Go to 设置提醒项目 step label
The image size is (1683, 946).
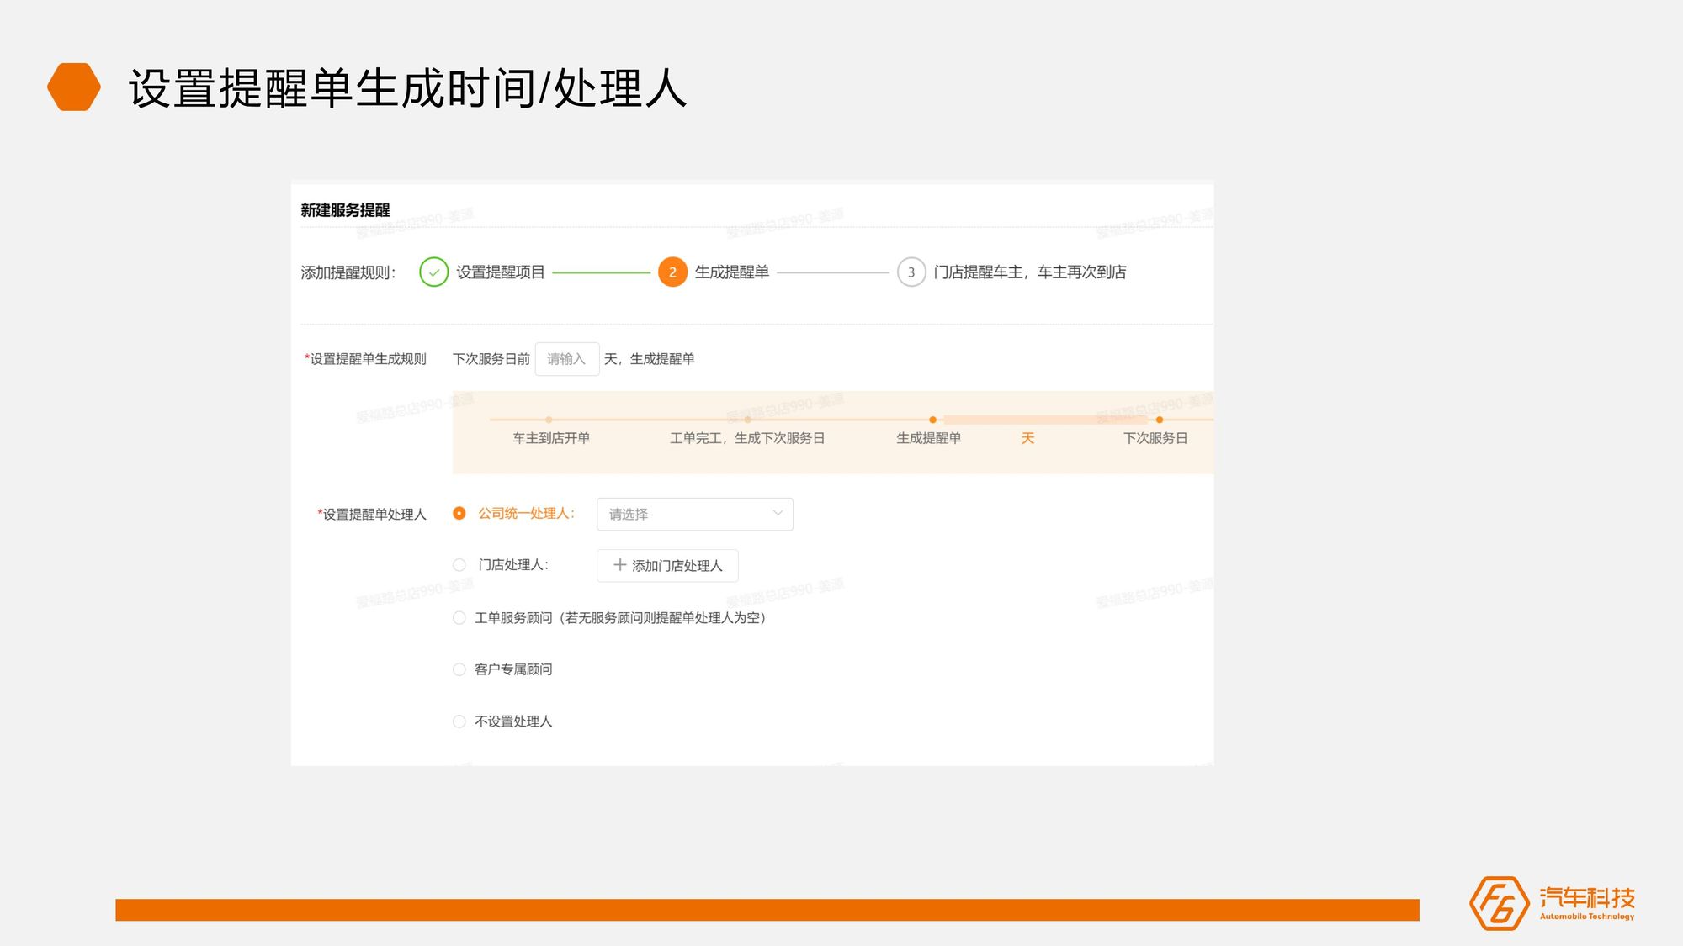click(x=501, y=272)
